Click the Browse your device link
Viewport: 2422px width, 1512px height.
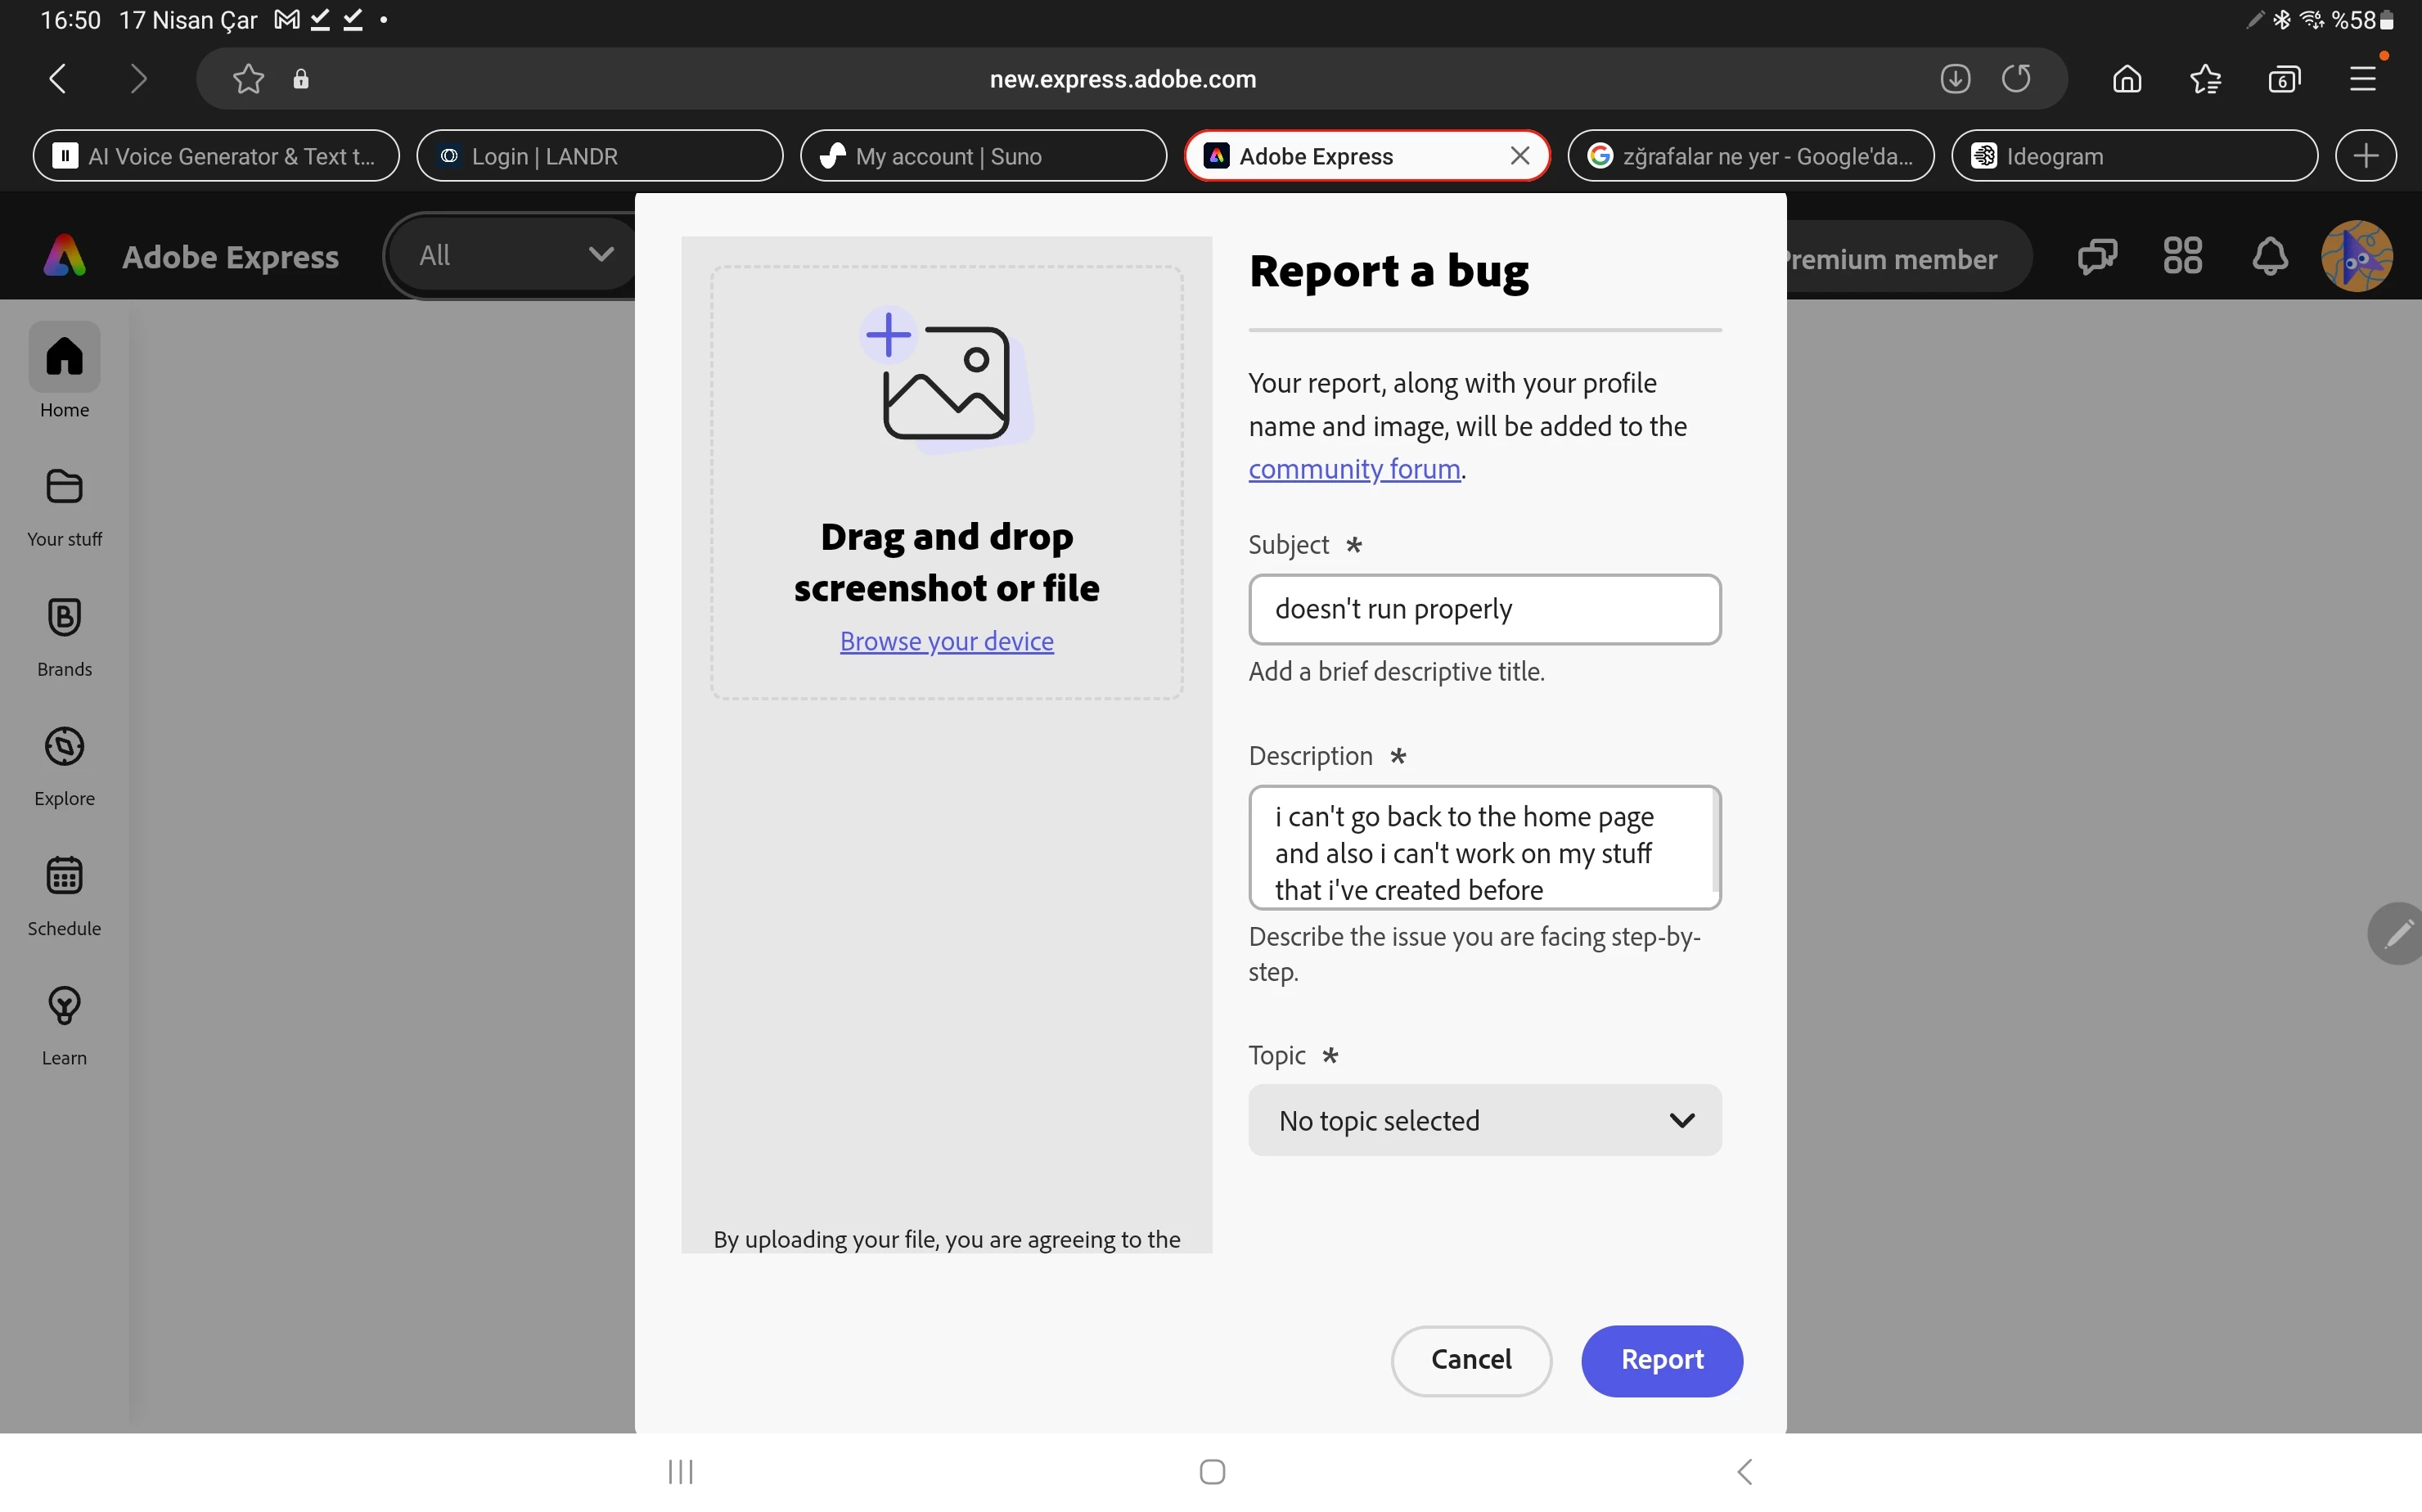(x=946, y=641)
